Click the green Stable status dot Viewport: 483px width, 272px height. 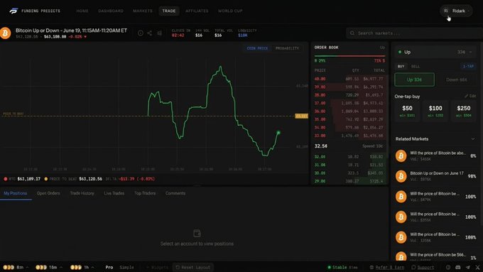coord(330,267)
